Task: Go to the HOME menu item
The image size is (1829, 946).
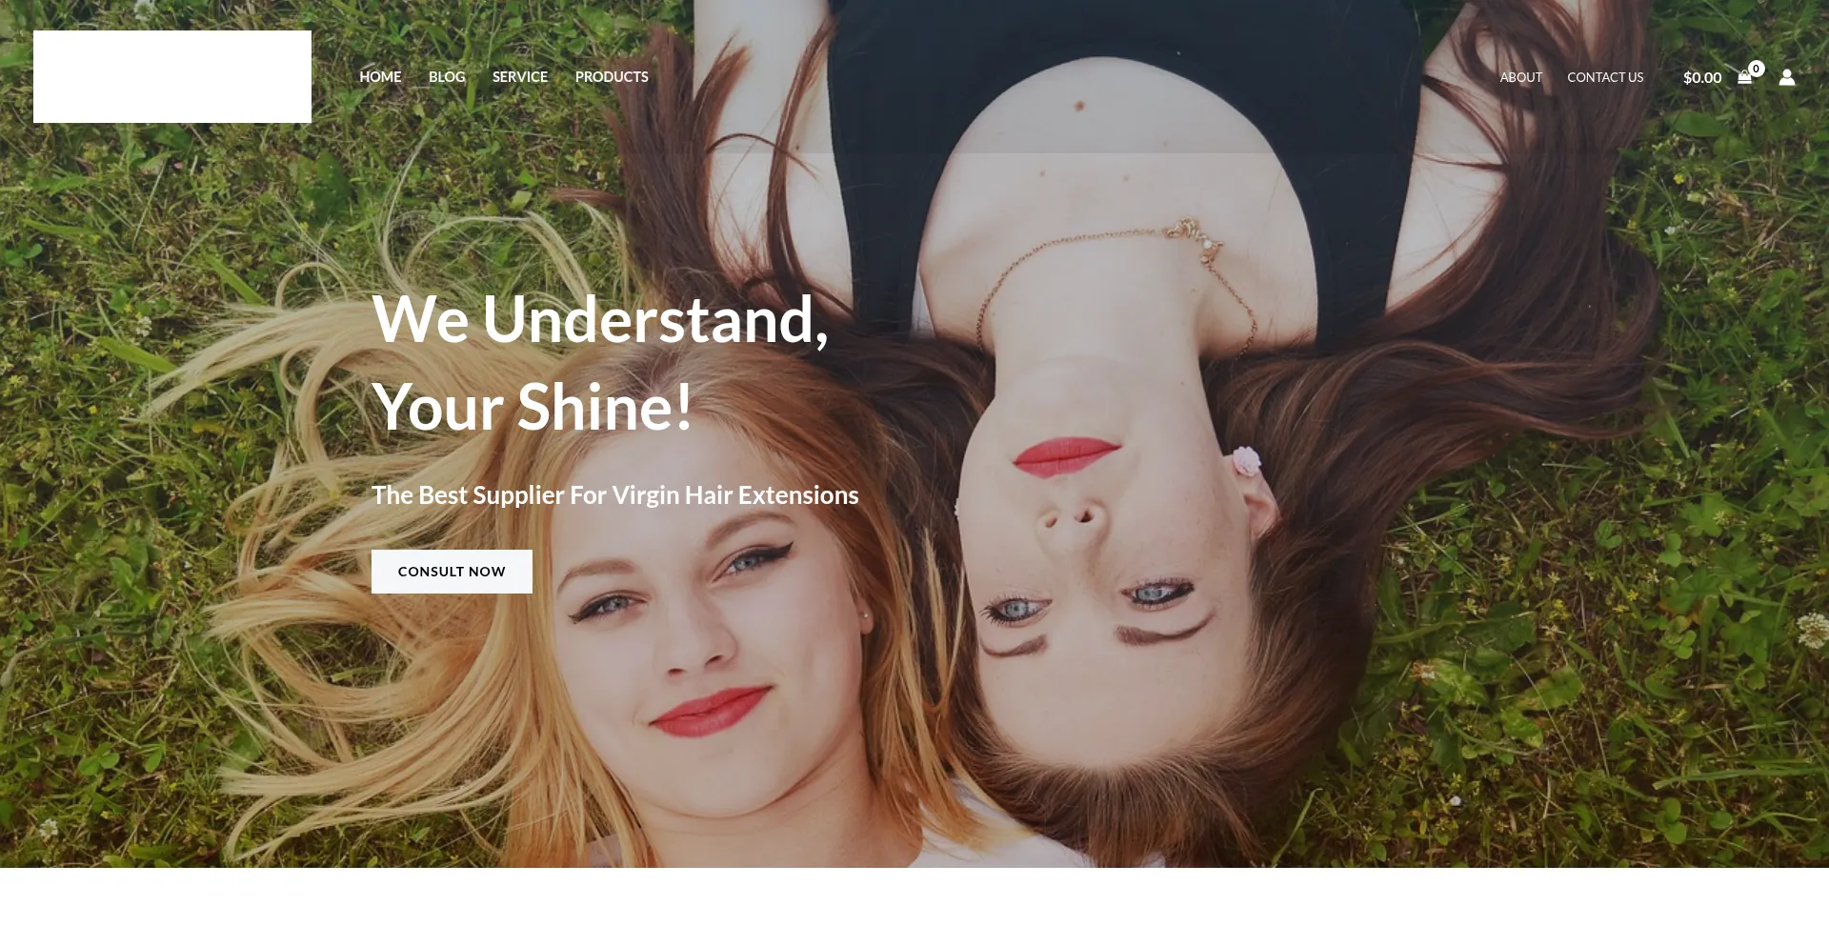Action: (x=380, y=77)
